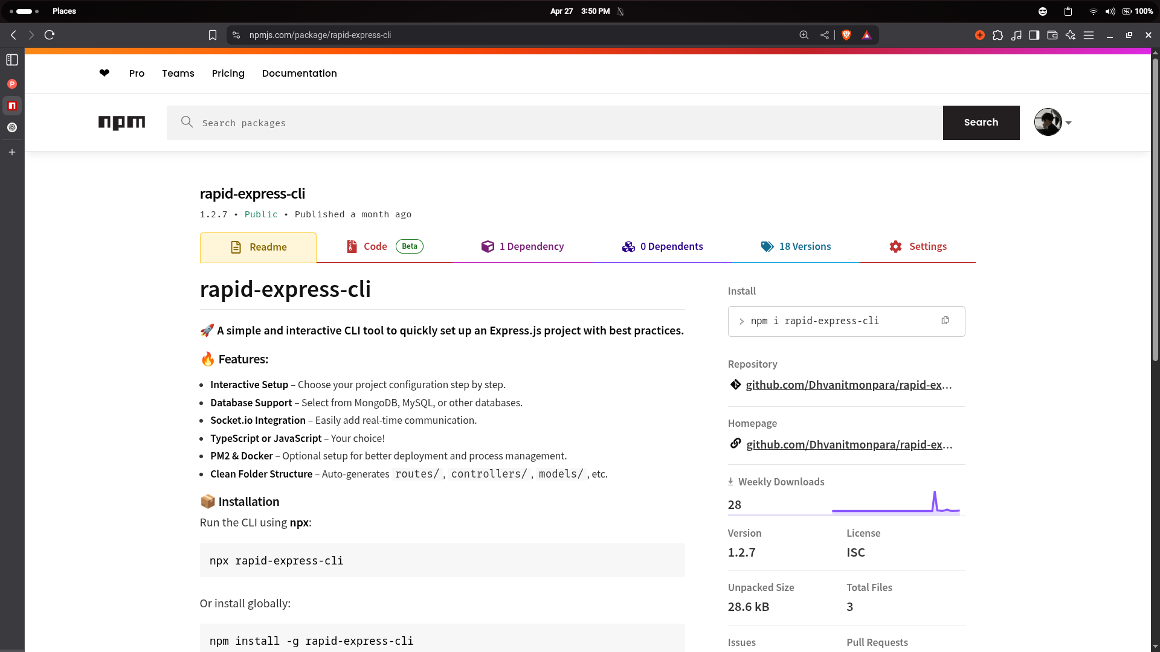1160x652 pixels.
Task: Toggle the browser side panel icon
Action: (x=1034, y=35)
